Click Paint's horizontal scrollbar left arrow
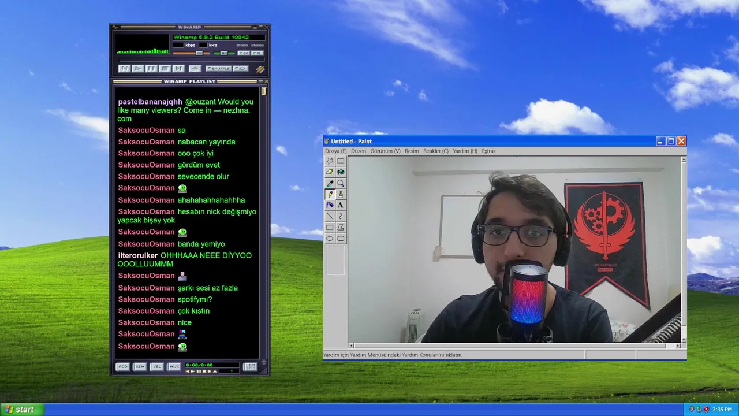Viewport: 739px width, 416px height. 352,346
